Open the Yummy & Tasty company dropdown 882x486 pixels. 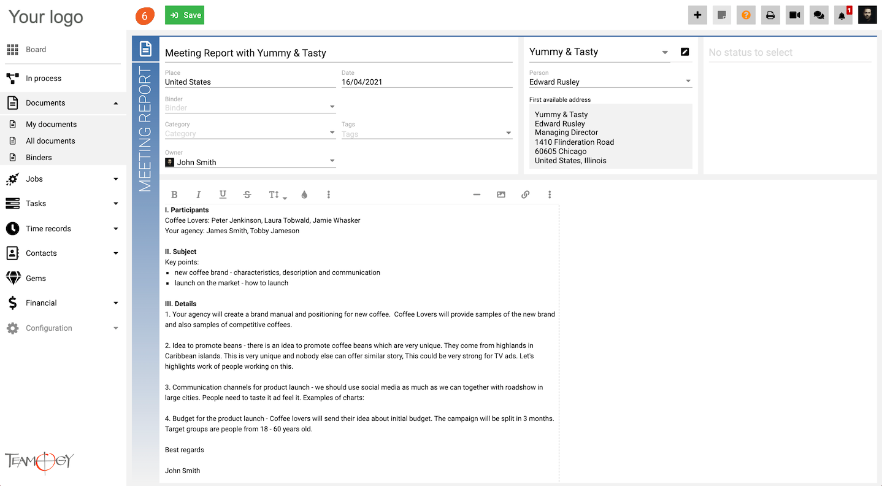600,52
